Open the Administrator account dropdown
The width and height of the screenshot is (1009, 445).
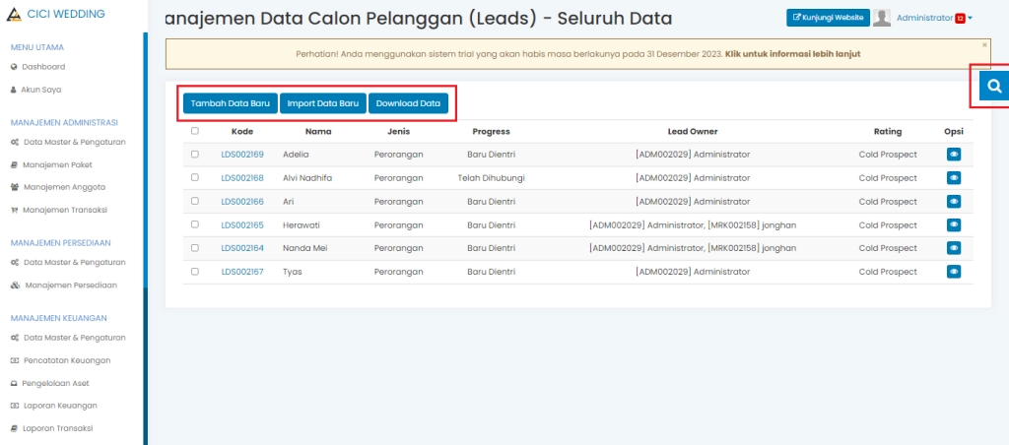pos(934,18)
